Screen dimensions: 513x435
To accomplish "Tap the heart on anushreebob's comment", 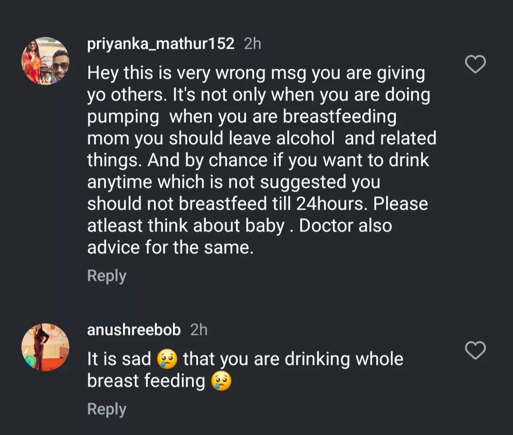I will 475,350.
